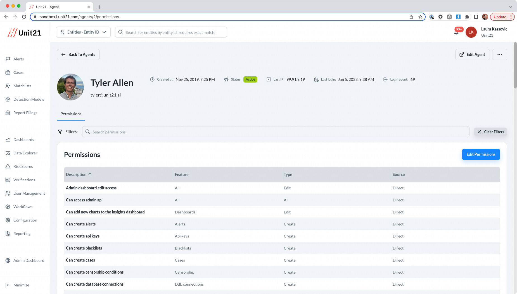The height and width of the screenshot is (294, 517).
Task: Select 'Admin dashboard edit access' row
Action: 282,188
